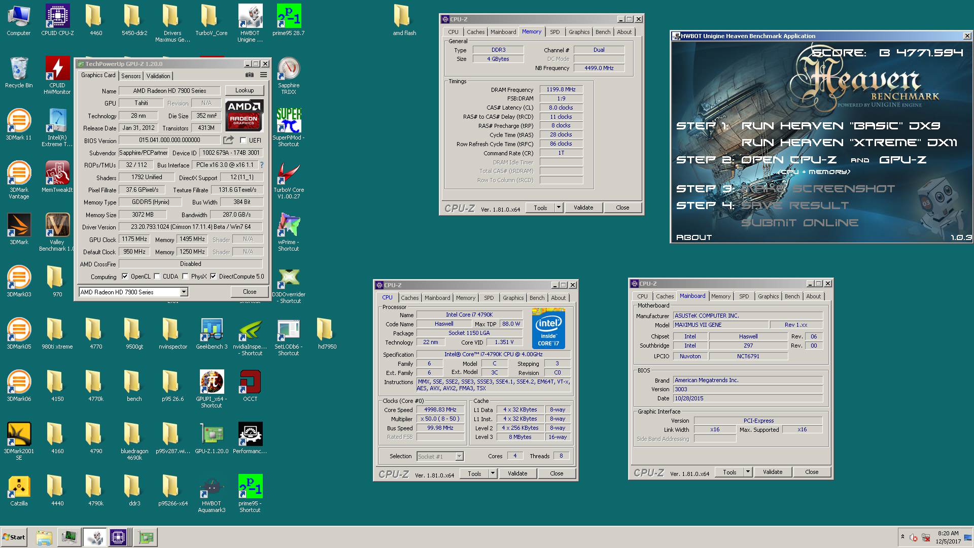Image resolution: width=974 pixels, height=548 pixels.
Task: Click the DRAM Frequency value field 1199.8 MHz
Action: 561,89
